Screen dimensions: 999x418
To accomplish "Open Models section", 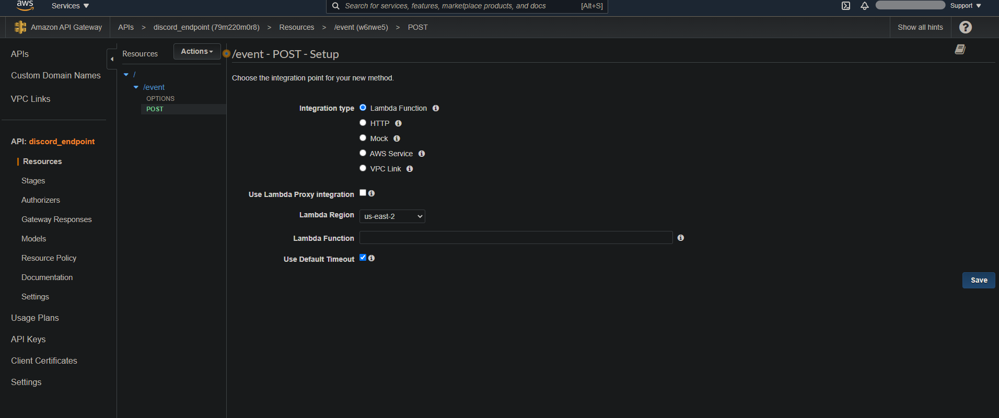I will pyautogui.click(x=34, y=239).
